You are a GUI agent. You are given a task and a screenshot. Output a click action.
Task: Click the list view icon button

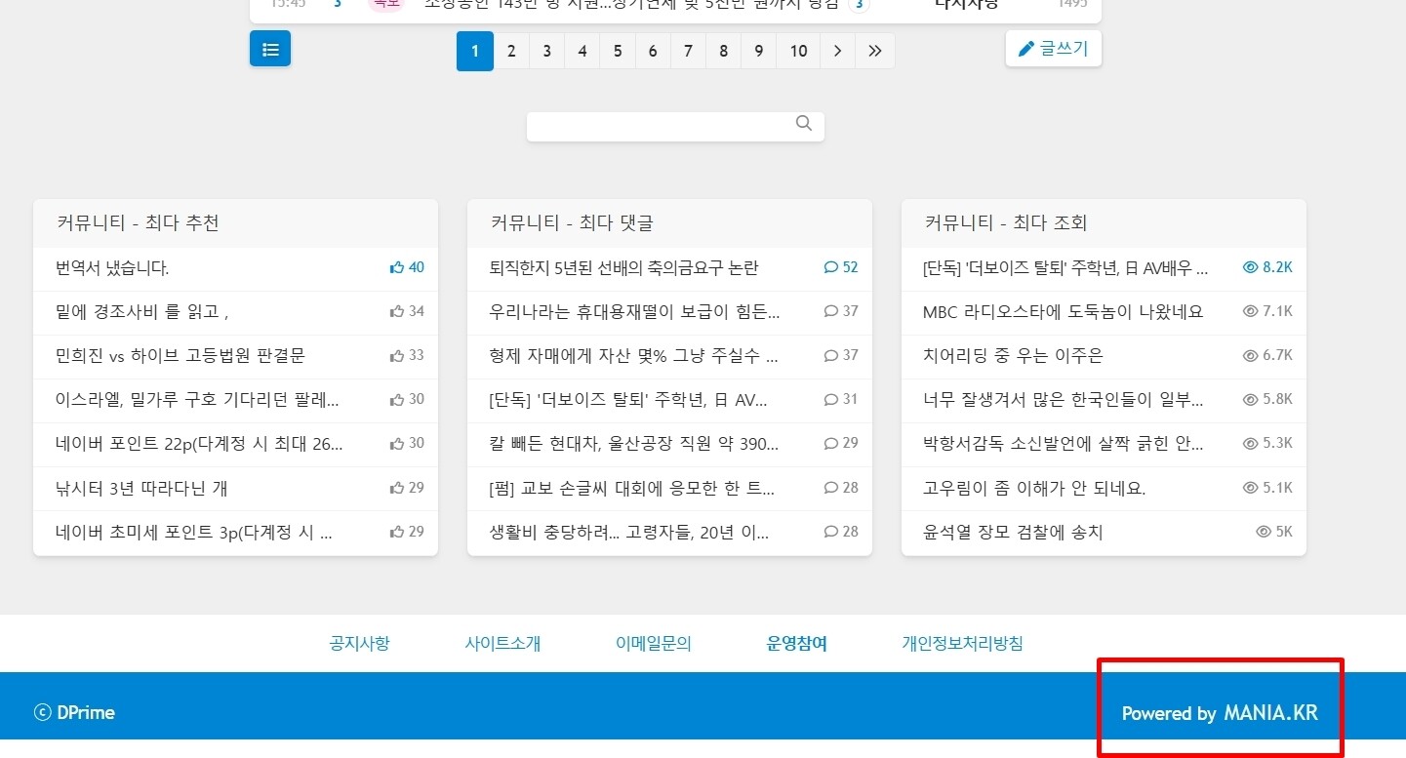click(x=270, y=49)
